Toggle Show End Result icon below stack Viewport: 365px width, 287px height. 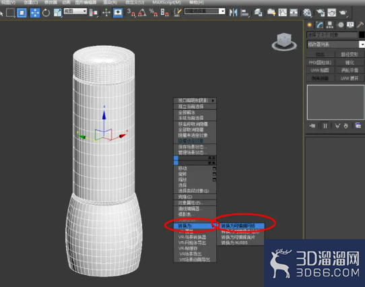[x=325, y=126]
